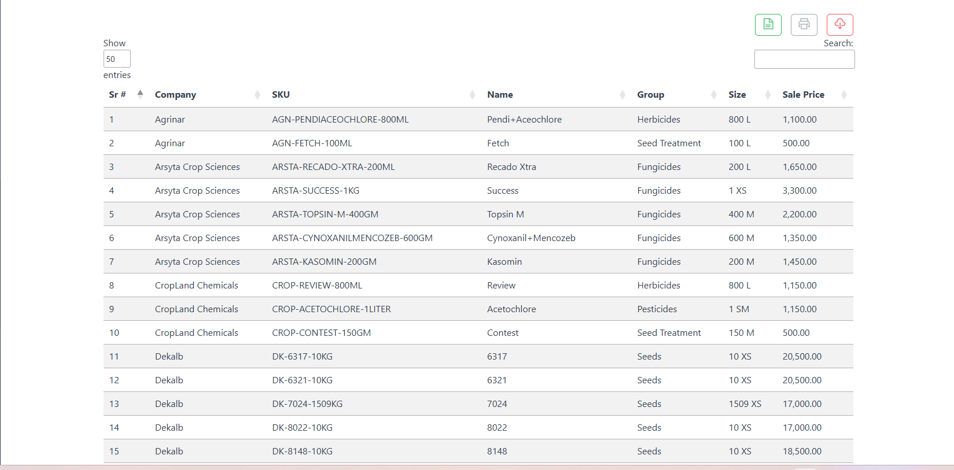
Task: Sort table by SKU column
Action: [374, 95]
